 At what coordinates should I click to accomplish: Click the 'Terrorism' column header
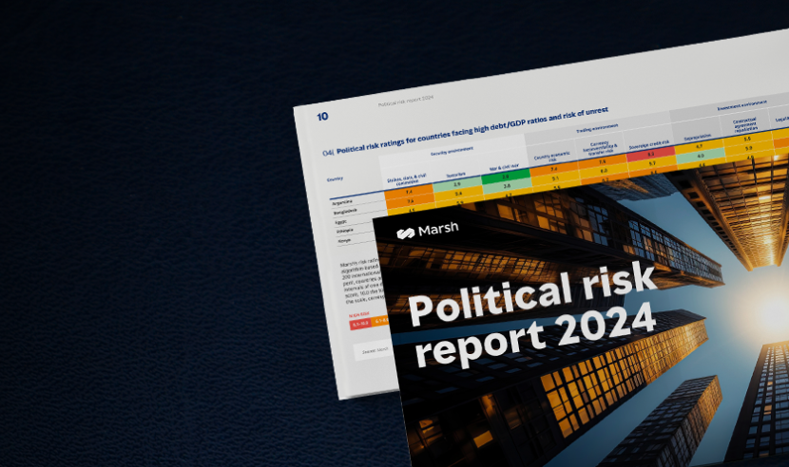pos(456,175)
